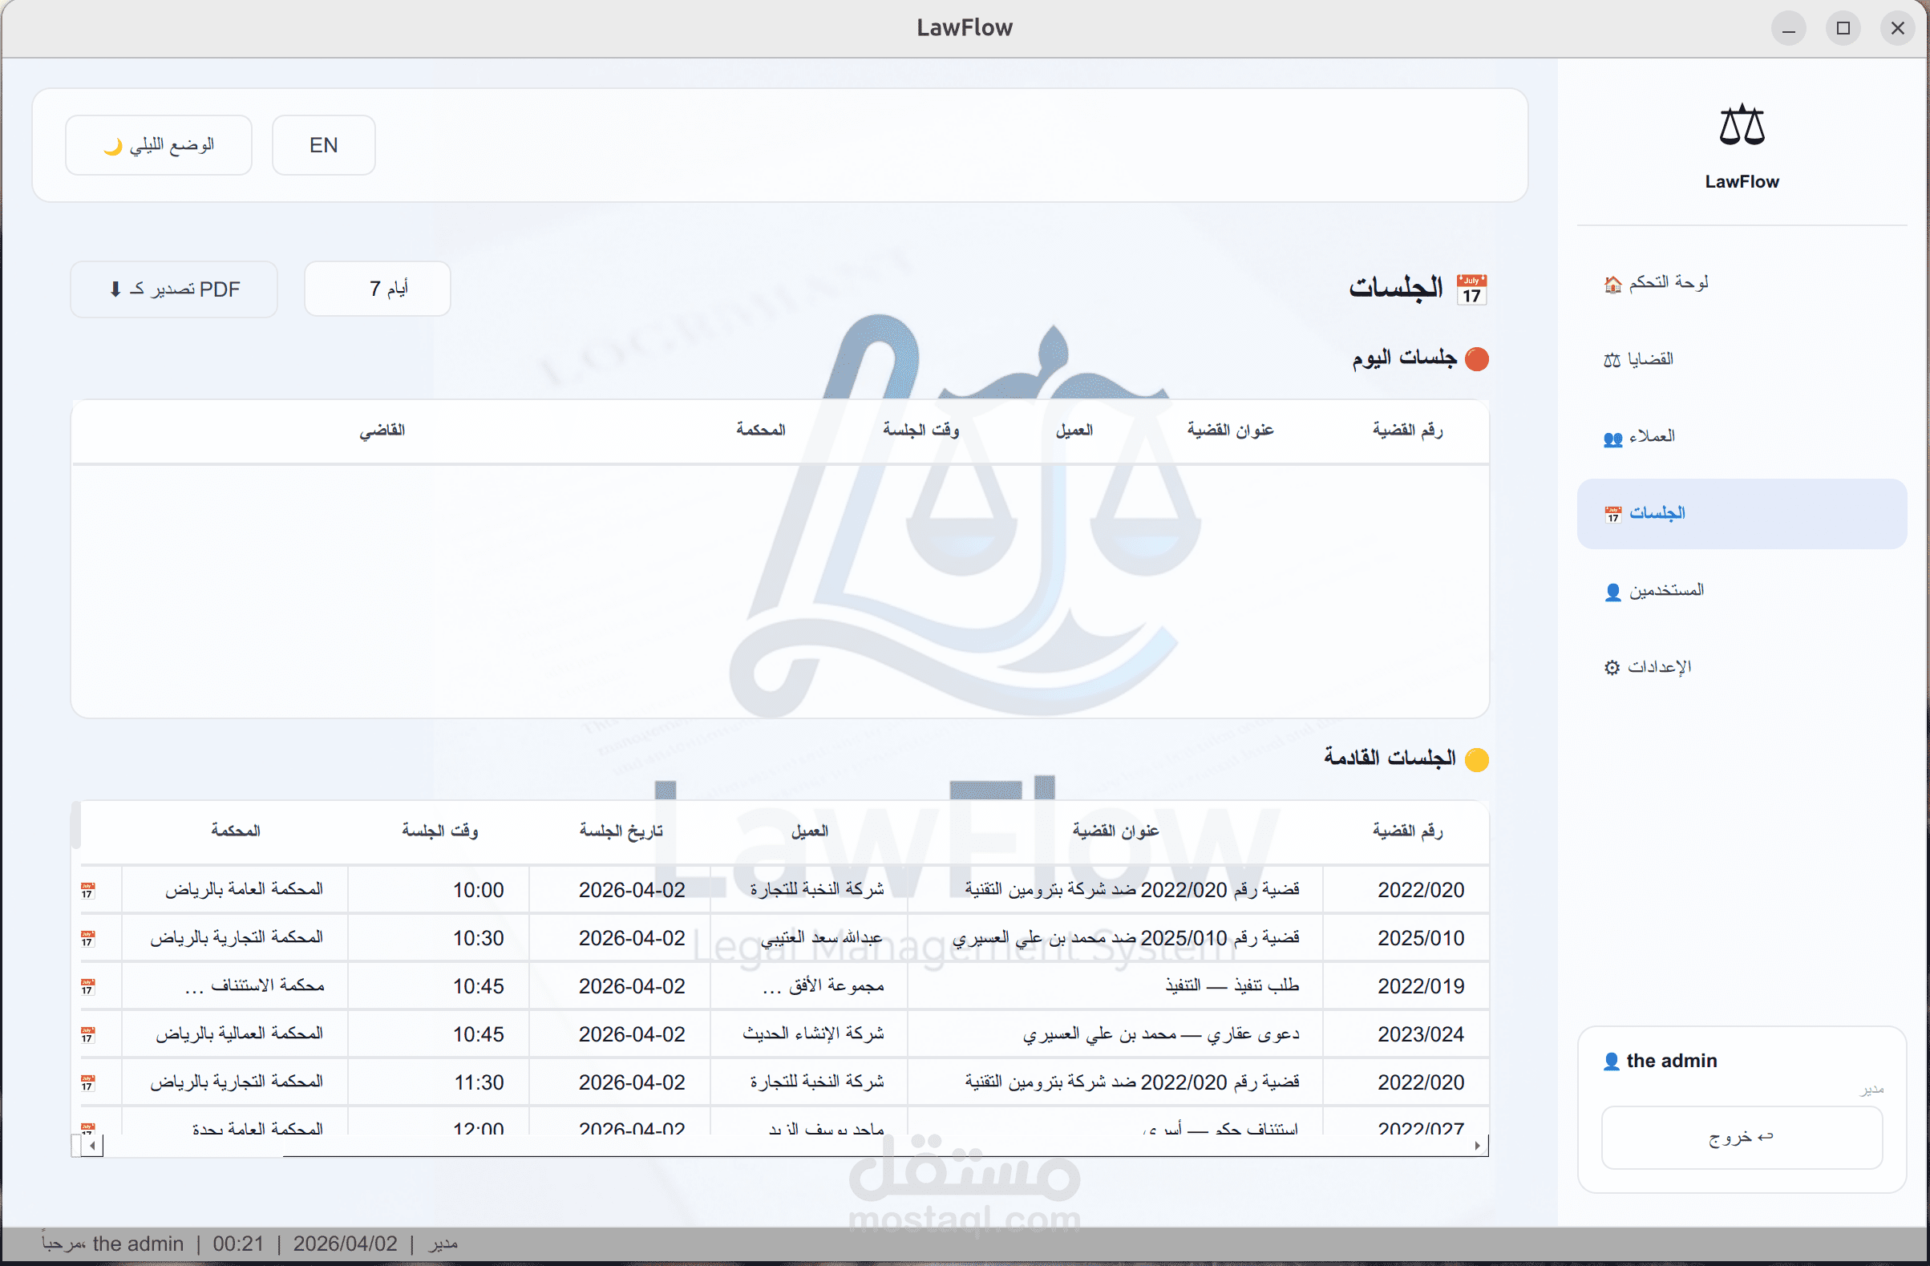Click calendar icon in case 2023/024 row
Screen dimensions: 1930x1266
[x=87, y=1035]
